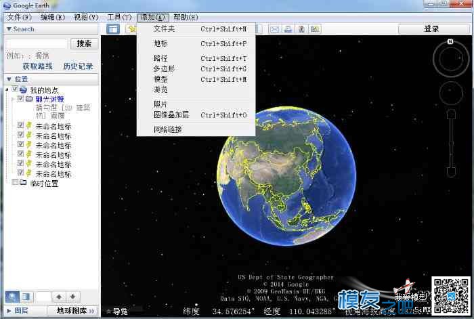
Task: Click the N north marker on the compass
Action: 450,41
